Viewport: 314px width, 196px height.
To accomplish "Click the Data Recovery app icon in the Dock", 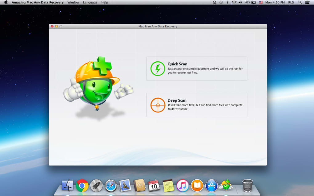I will click(x=226, y=185).
